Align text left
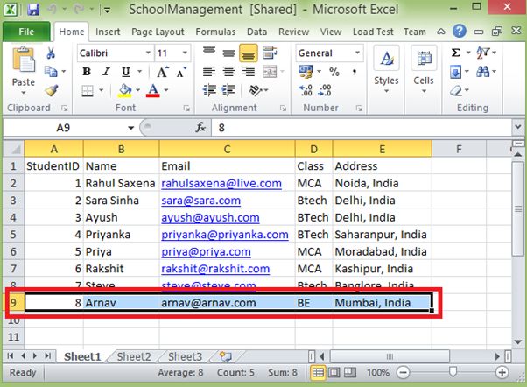This screenshot has height=387, width=527. click(x=209, y=71)
